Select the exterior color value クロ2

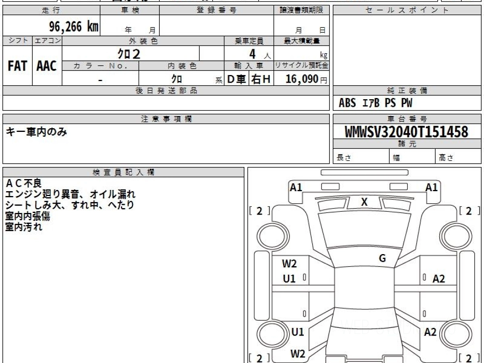[129, 54]
